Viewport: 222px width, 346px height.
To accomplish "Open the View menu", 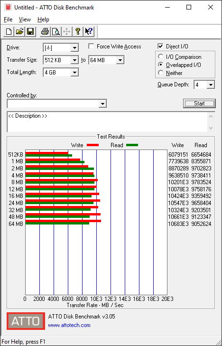I will click(x=25, y=19).
